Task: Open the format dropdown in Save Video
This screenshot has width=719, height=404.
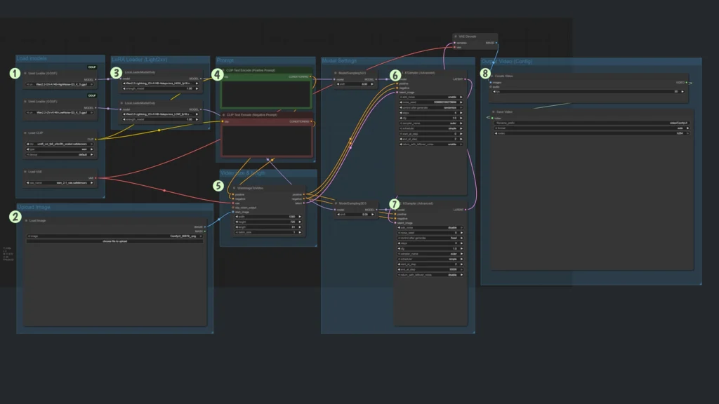Action: (589, 128)
